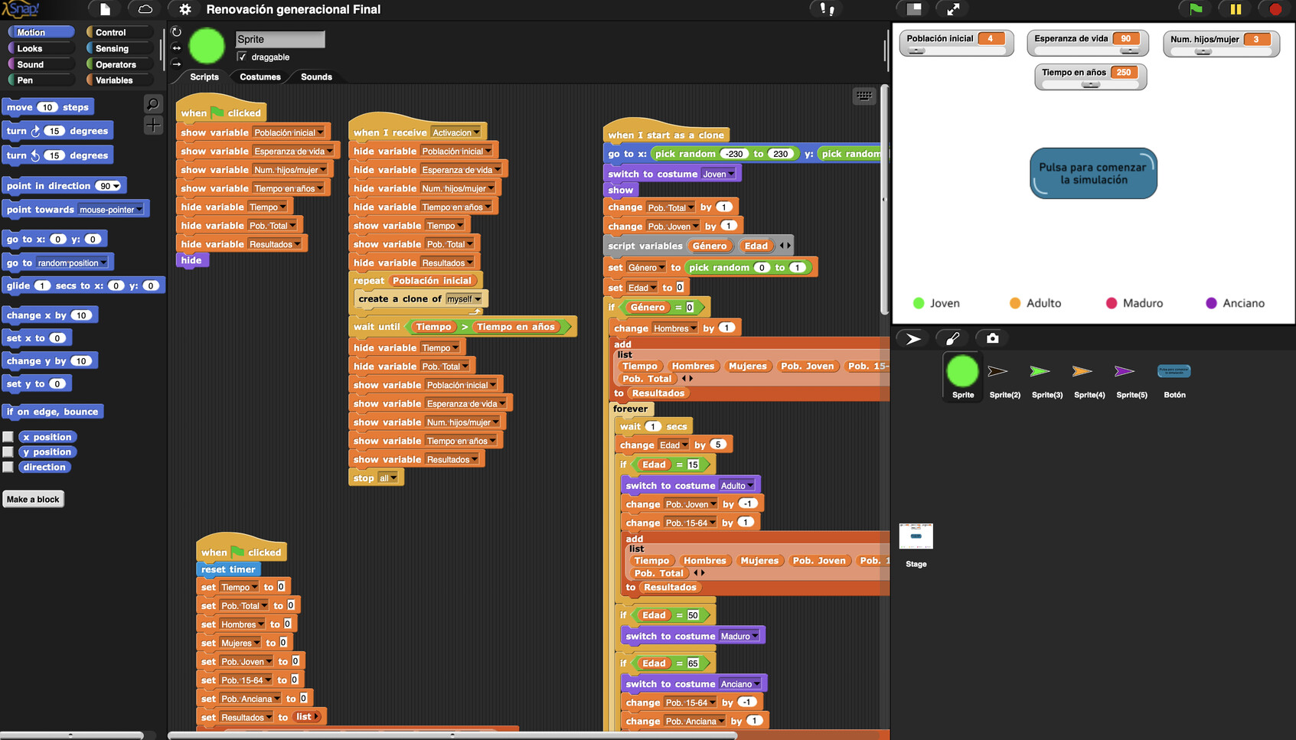Screen dimensions: 1296x740
Task: Open the go to random position dropdown
Action: (104, 263)
